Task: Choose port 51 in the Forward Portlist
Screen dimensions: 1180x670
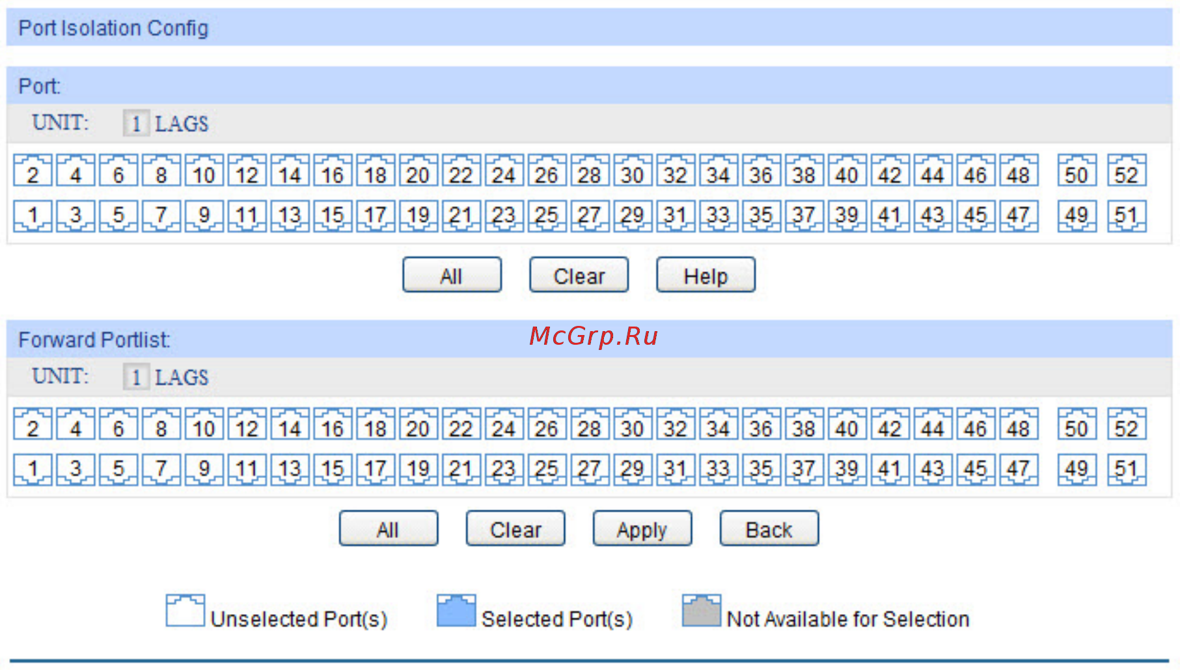Action: [1127, 470]
